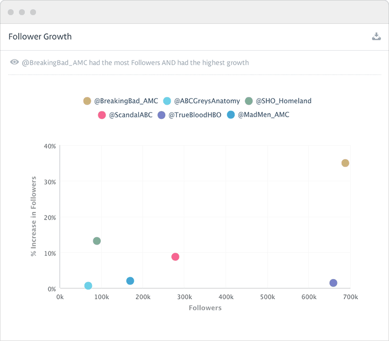This screenshot has width=389, height=341.
Task: Toggle the @MadMen_AMC legend entry
Action: [x=258, y=115]
